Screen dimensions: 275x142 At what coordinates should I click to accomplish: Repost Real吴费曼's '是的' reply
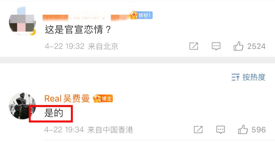(198, 130)
